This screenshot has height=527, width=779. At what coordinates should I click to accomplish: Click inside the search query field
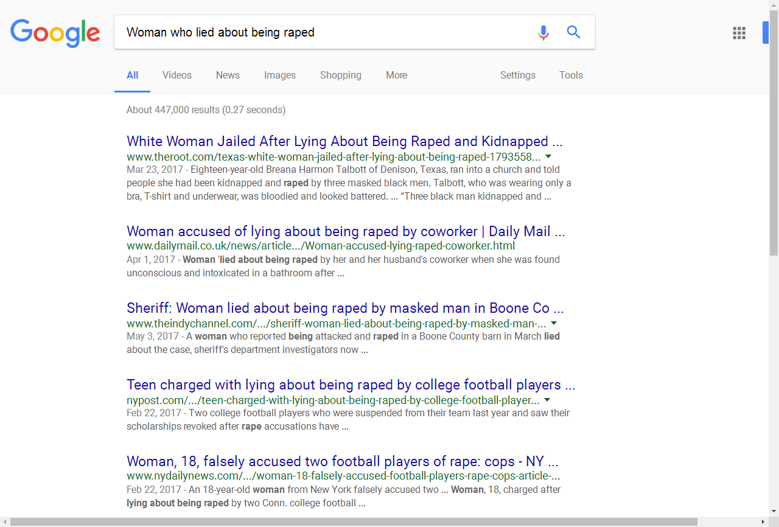click(x=326, y=32)
